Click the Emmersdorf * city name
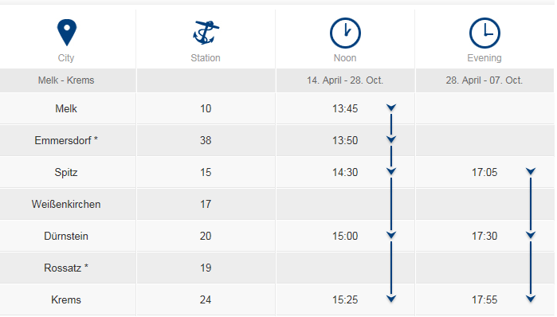 [66, 140]
